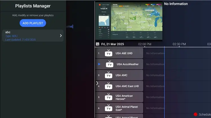Expand side panel with the left chevron
The width and height of the screenshot is (211, 118).
[97, 83]
